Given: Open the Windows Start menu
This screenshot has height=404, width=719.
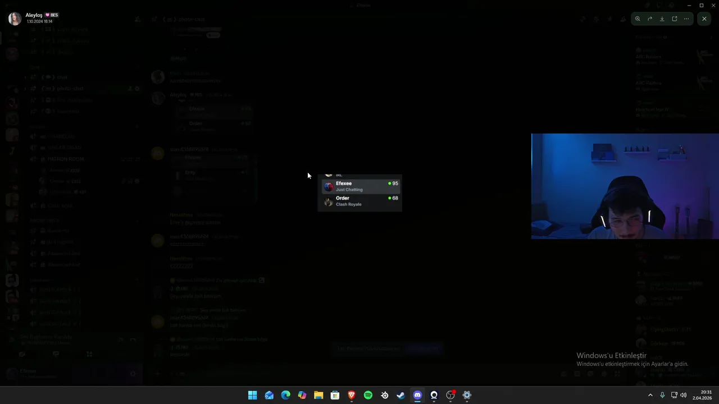Looking at the screenshot, I should 253,395.
